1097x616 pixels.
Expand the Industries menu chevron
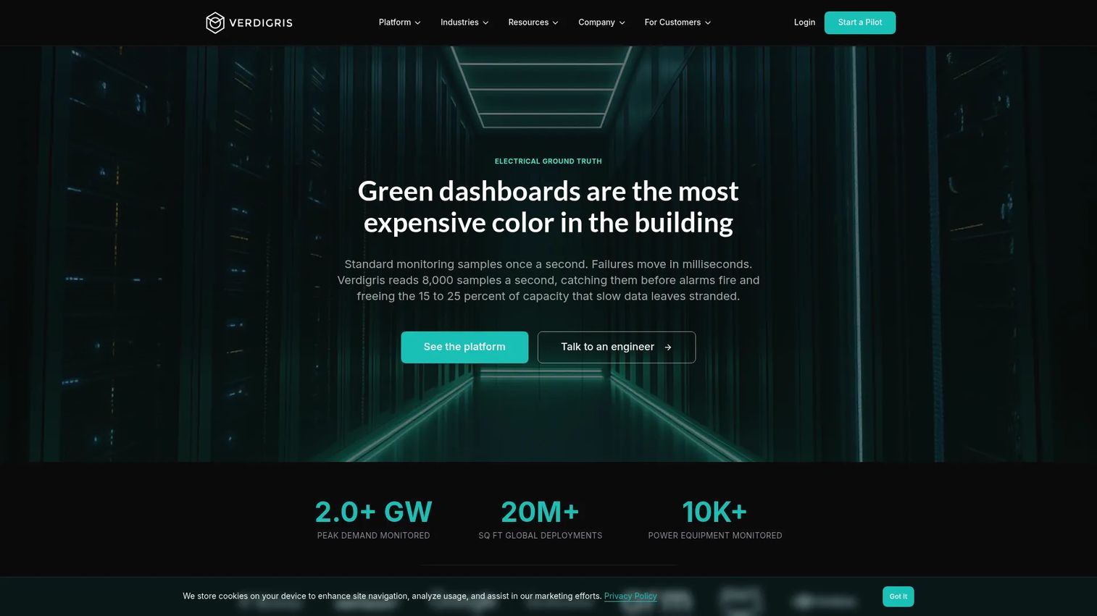click(485, 23)
